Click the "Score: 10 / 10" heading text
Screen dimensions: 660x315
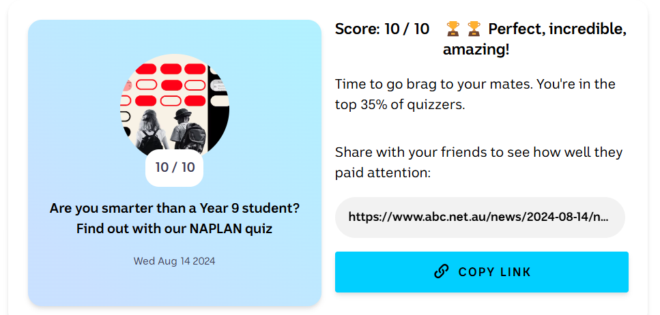[382, 29]
